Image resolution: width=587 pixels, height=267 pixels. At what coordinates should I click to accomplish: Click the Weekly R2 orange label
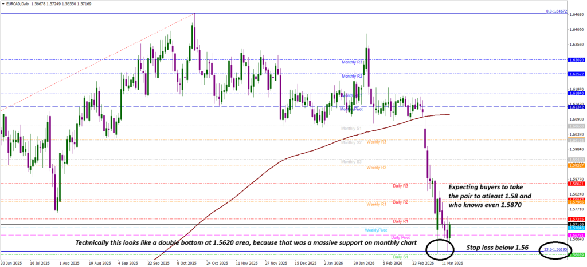tap(376, 168)
